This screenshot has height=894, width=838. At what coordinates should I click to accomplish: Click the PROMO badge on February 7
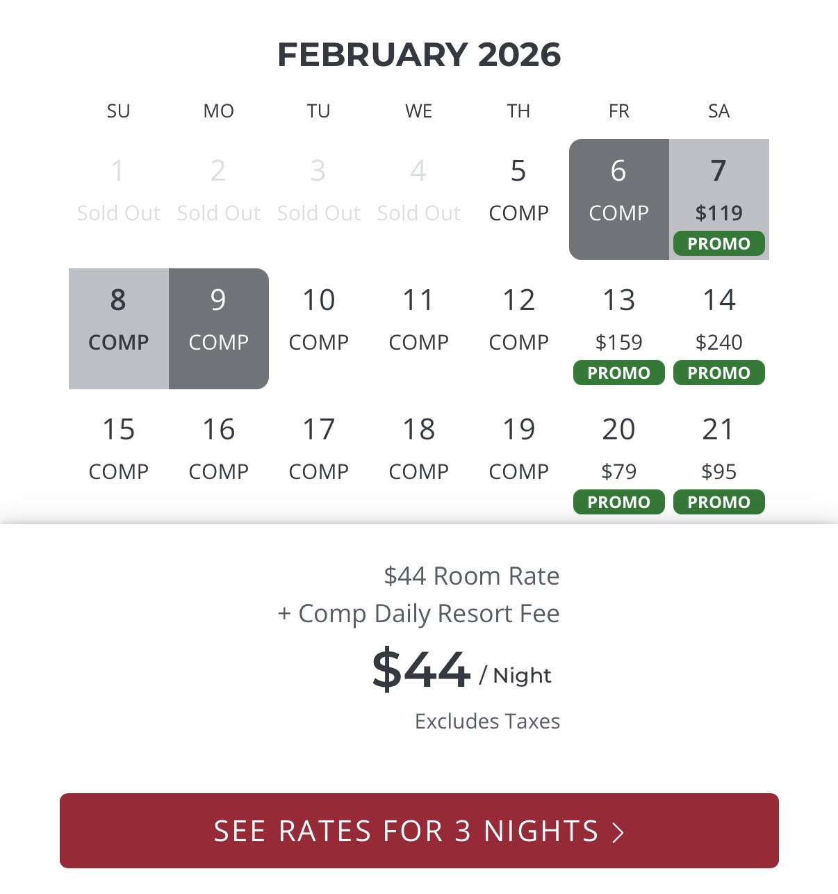(718, 243)
